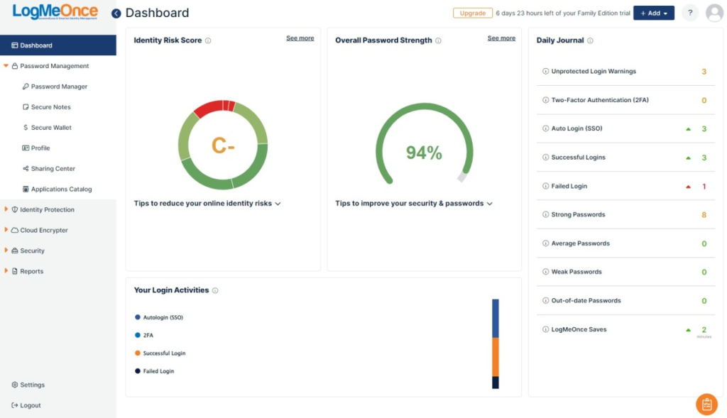
Task: Go to Secure Wallet
Action: (x=51, y=128)
